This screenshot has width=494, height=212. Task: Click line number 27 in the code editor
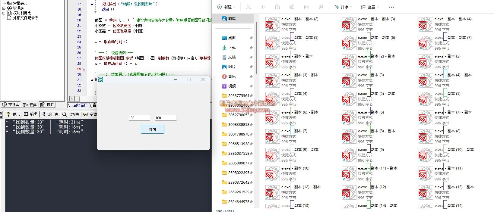(x=79, y=58)
